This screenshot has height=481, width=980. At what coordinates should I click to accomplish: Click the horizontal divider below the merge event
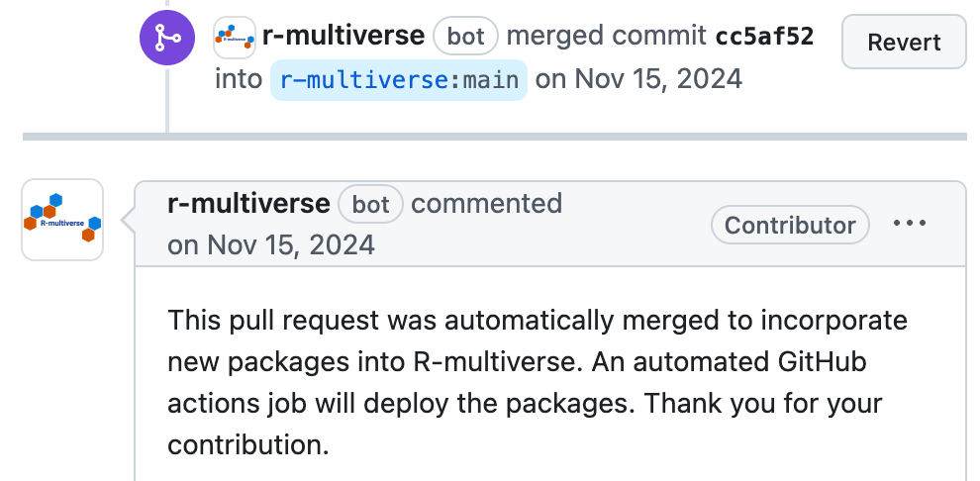[x=495, y=137]
